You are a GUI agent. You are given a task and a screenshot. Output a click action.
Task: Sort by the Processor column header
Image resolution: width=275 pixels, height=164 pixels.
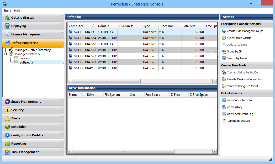pos(170,26)
